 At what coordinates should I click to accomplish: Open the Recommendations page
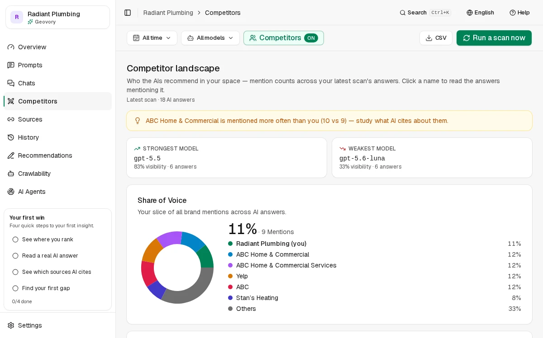[x=57, y=155]
